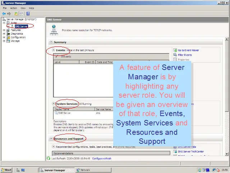
Task: Click the Recommendations column header
Action: click(x=111, y=153)
